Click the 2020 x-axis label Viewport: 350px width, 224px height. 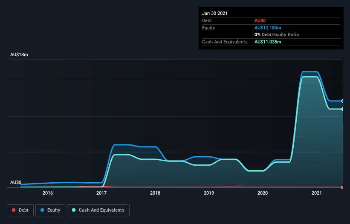[x=263, y=193]
